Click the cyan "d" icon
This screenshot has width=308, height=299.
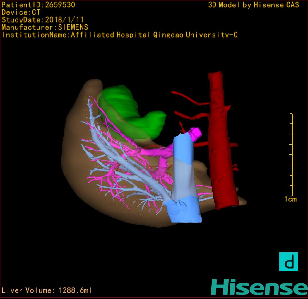pos(288,261)
